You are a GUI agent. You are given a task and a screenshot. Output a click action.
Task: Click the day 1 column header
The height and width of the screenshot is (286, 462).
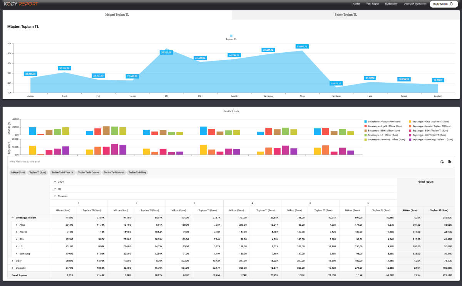click(x=79, y=203)
